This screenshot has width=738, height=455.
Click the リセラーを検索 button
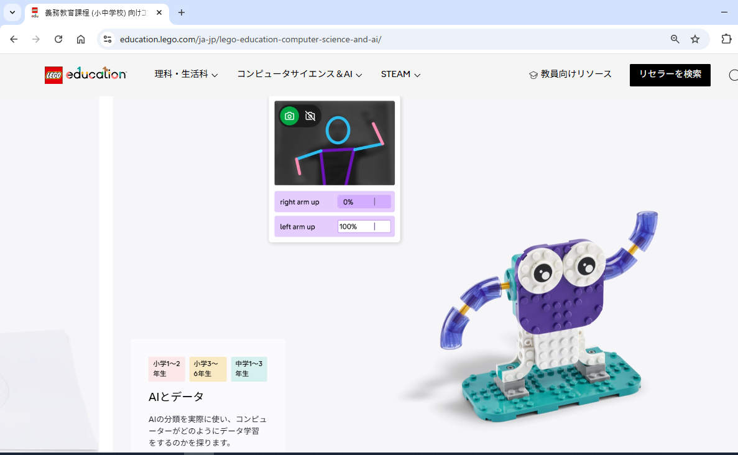pos(670,75)
